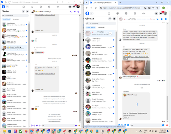The height and width of the screenshot is (134, 171).
Task: Open Rendi Julian Hendra conversation
Action: (100, 80)
